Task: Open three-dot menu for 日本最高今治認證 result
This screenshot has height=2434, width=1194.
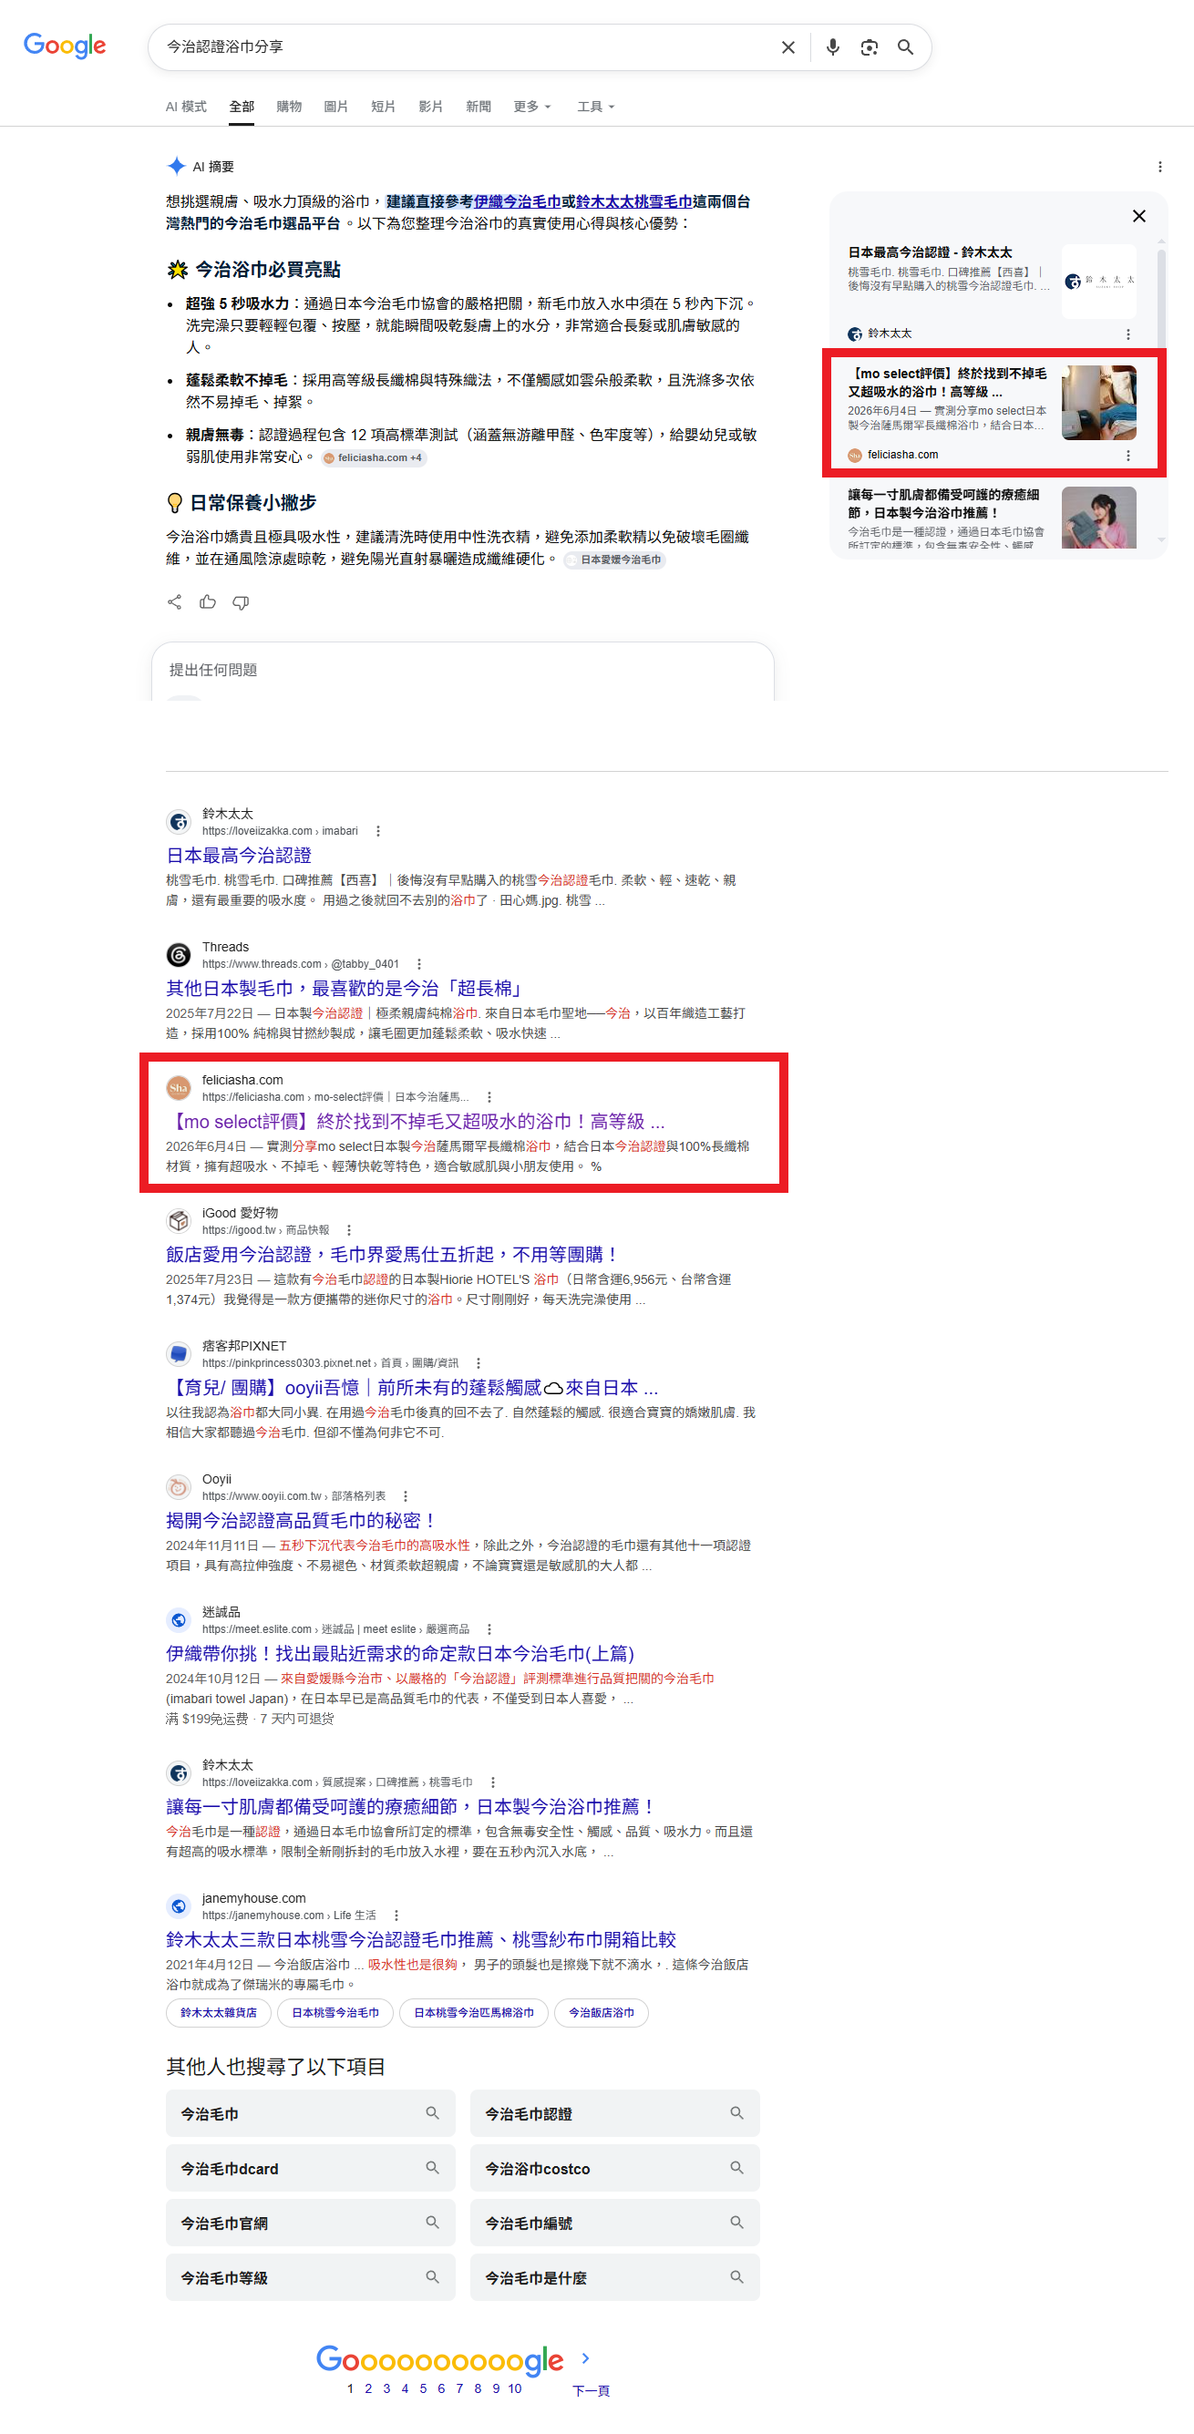Action: [378, 831]
